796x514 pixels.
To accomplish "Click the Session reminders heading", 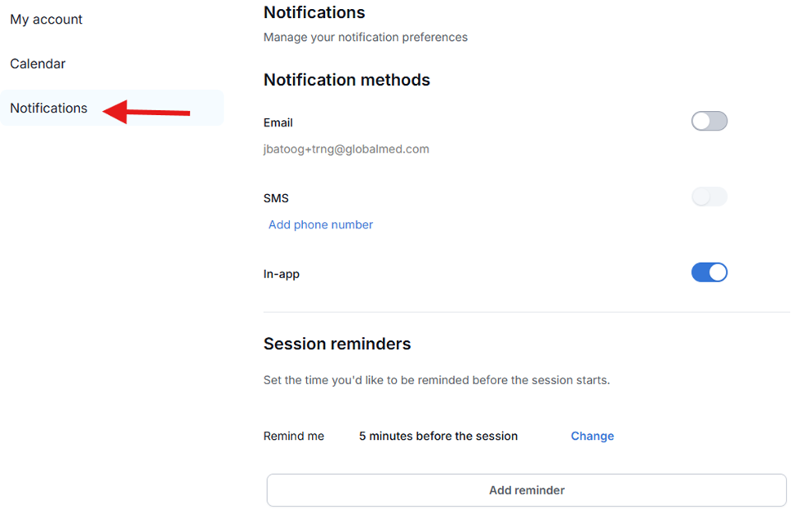I will pos(337,343).
